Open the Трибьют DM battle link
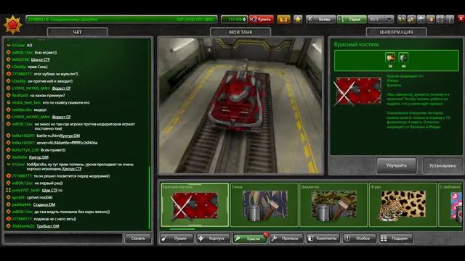 pos(48,226)
